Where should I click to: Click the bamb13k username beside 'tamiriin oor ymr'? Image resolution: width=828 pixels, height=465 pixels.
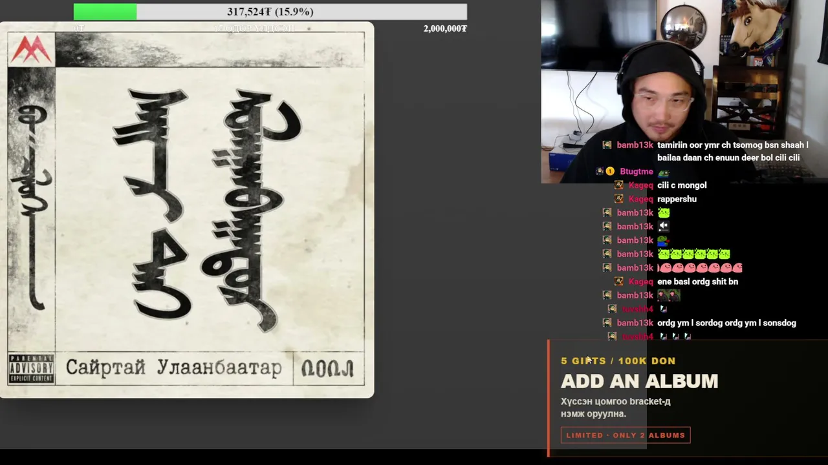click(635, 145)
